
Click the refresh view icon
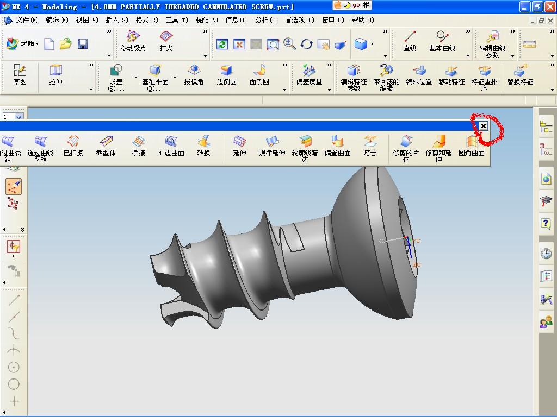tap(222, 45)
